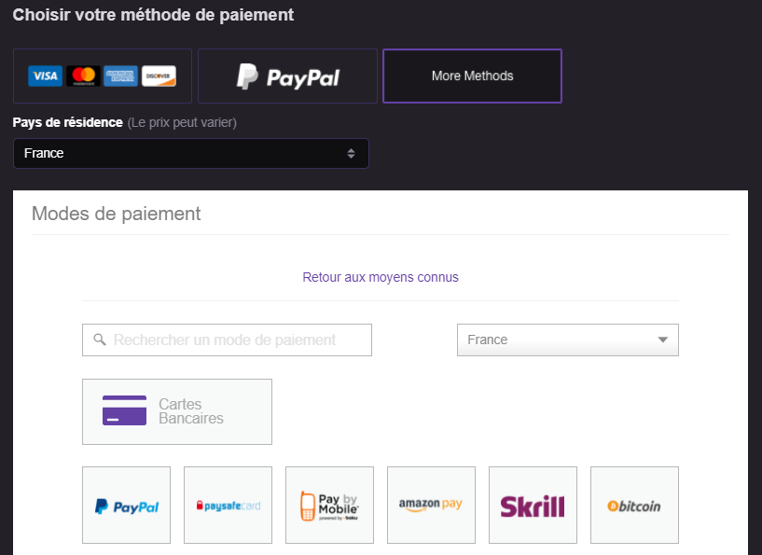The height and width of the screenshot is (555, 762).
Task: Open the Pays de résidence dropdown
Action: pos(190,153)
